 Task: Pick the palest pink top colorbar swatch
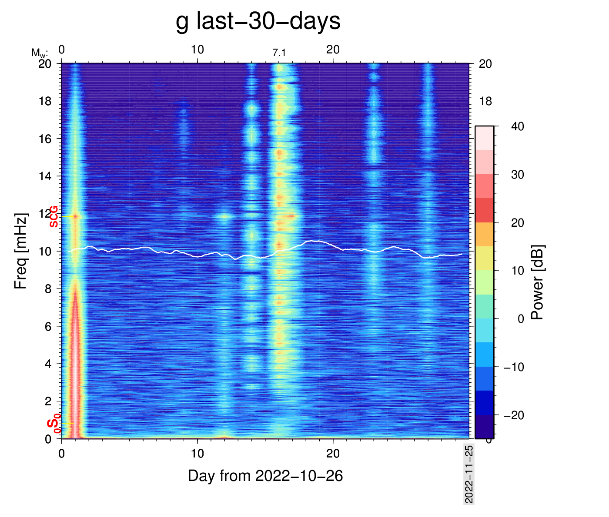pos(484,138)
